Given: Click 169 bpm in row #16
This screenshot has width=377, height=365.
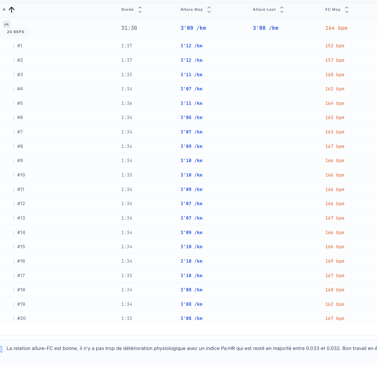Looking at the screenshot, I should click(335, 261).
